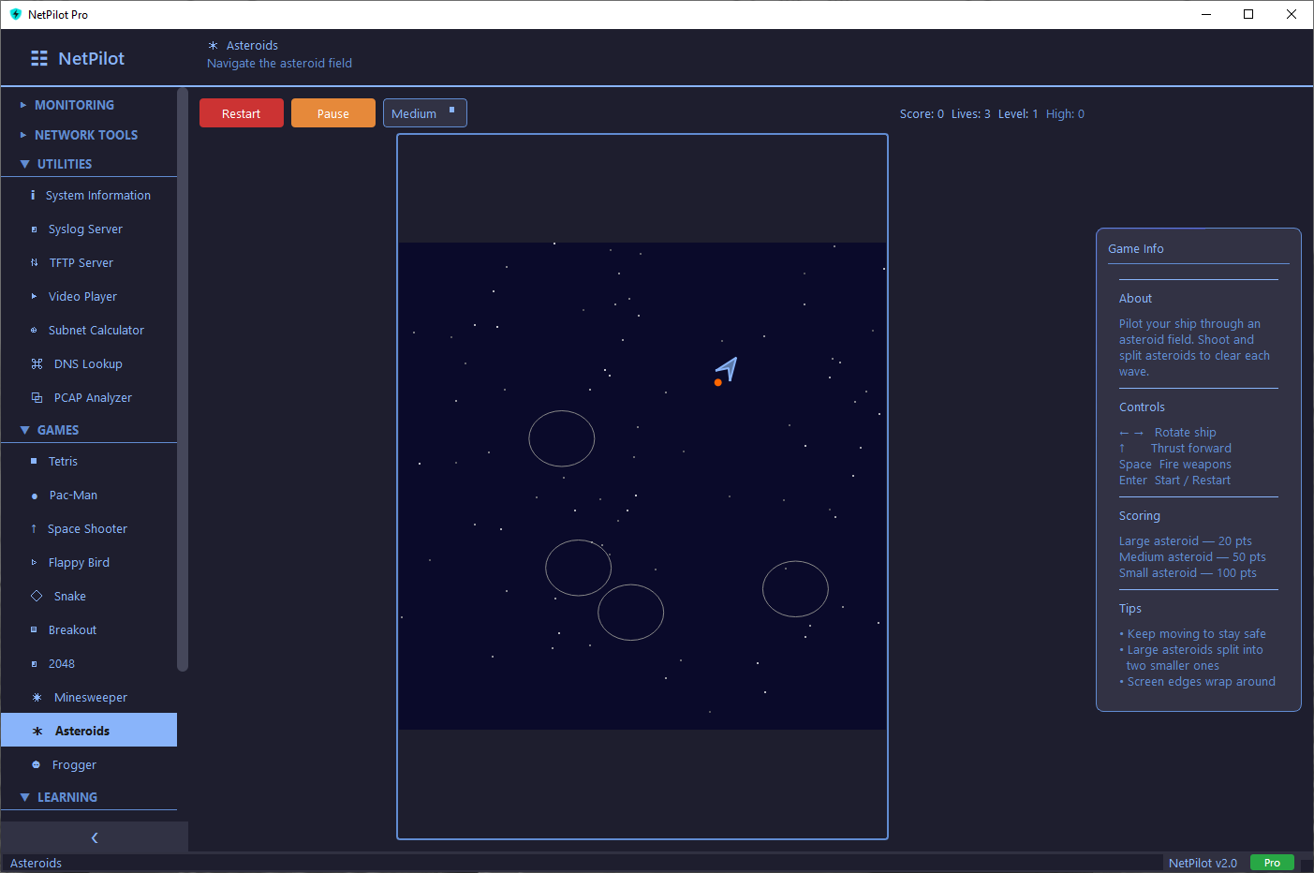Click the Pac-Man dot icon
The width and height of the screenshot is (1314, 873).
point(35,495)
